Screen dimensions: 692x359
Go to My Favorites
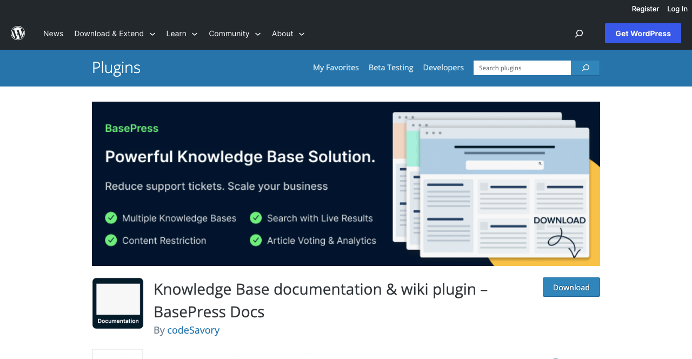coord(336,68)
